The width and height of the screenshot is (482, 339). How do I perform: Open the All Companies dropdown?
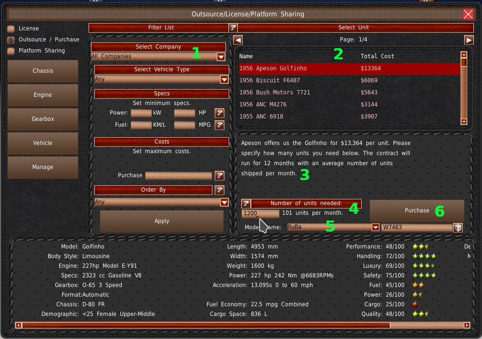pyautogui.click(x=221, y=57)
